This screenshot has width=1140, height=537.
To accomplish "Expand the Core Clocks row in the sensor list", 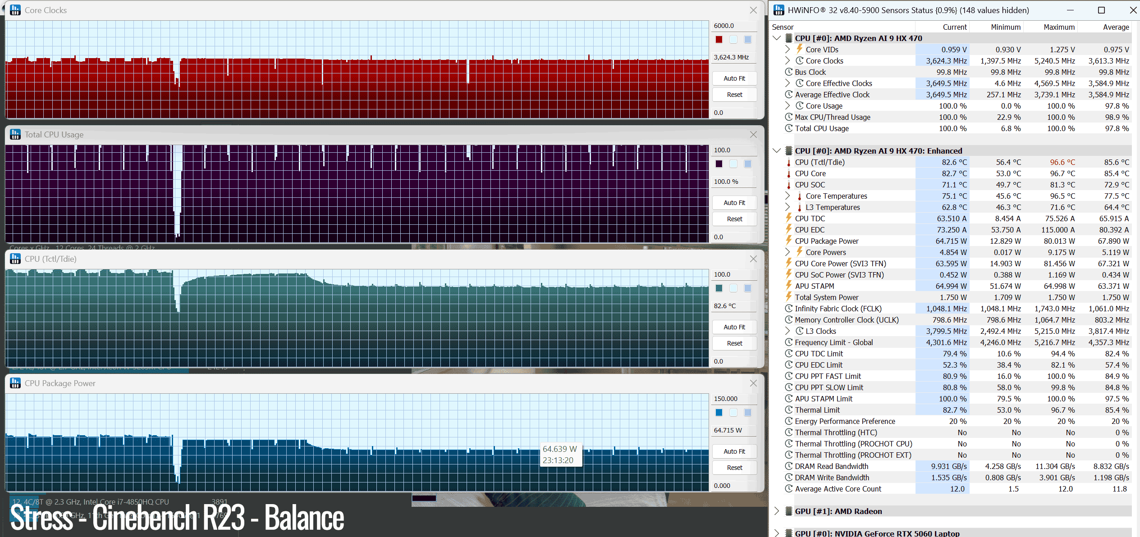I will point(787,61).
